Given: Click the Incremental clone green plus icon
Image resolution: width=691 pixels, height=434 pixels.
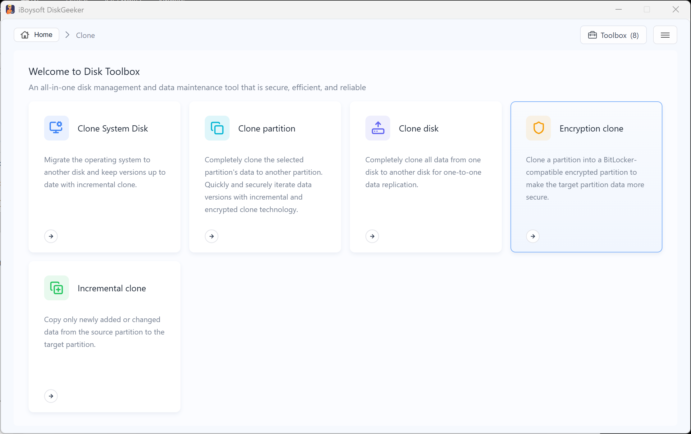Looking at the screenshot, I should click(56, 288).
